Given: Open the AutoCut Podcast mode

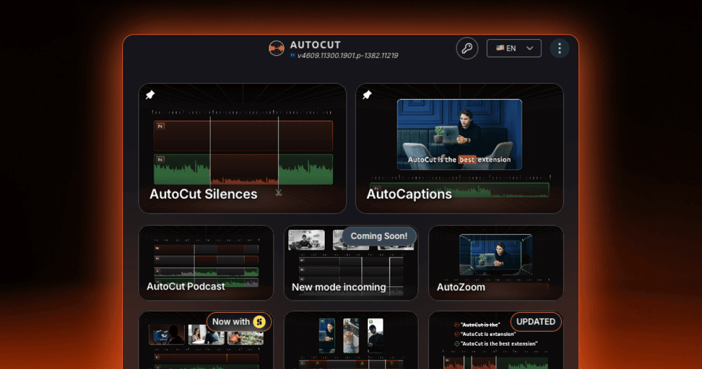Looking at the screenshot, I should point(206,263).
